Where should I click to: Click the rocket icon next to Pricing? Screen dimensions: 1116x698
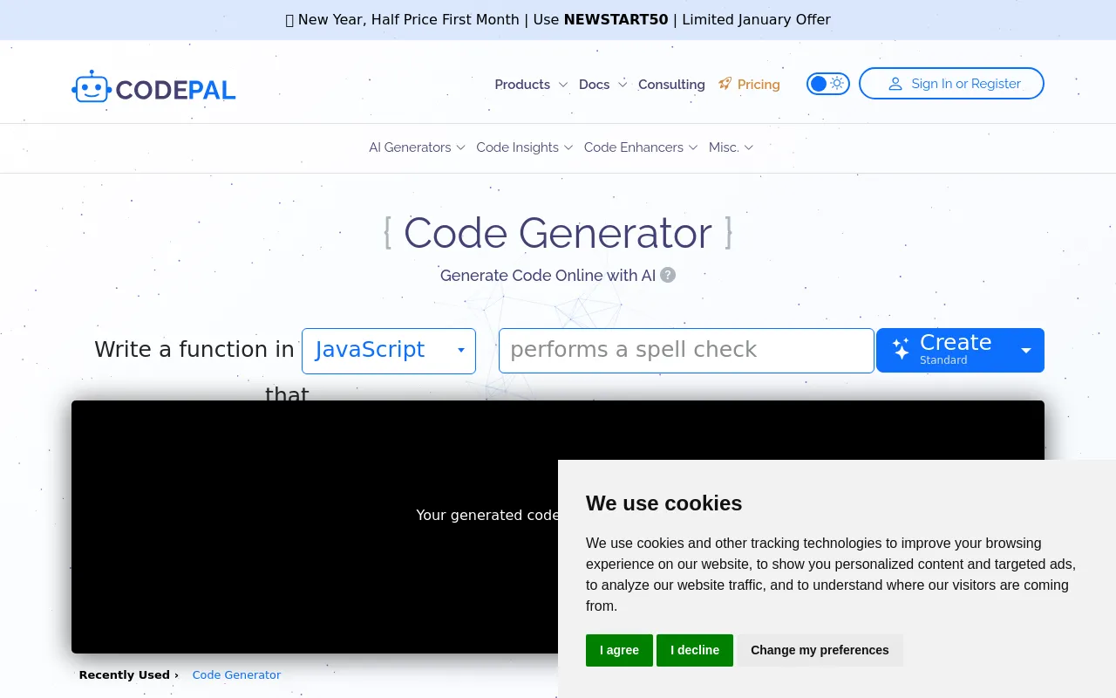point(725,83)
